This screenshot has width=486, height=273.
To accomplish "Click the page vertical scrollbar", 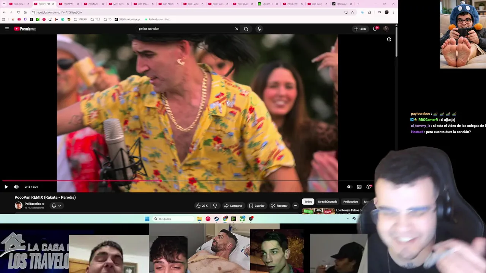I will pos(396,42).
